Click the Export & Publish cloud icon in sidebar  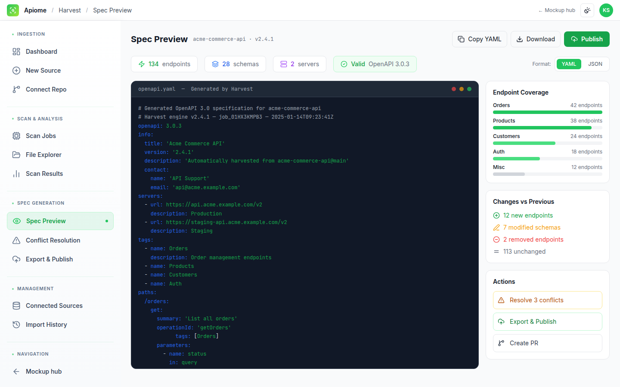click(16, 259)
